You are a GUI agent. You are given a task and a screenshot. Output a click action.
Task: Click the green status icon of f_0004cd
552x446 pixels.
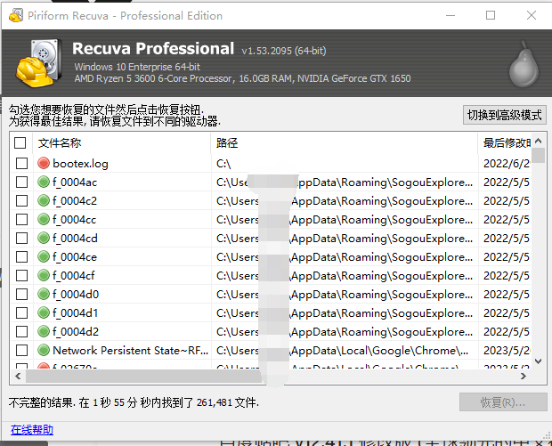pos(44,238)
